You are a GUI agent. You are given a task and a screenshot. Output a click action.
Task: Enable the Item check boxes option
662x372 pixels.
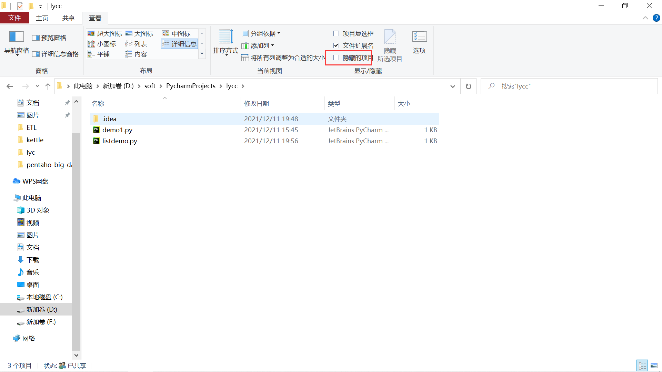(336, 33)
